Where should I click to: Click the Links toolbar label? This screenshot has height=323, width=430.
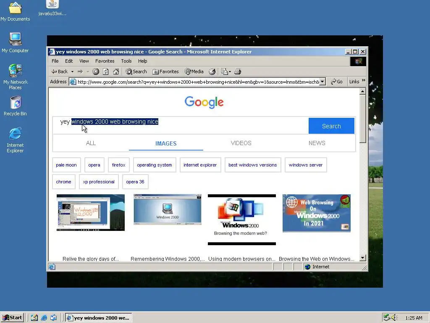coord(354,82)
